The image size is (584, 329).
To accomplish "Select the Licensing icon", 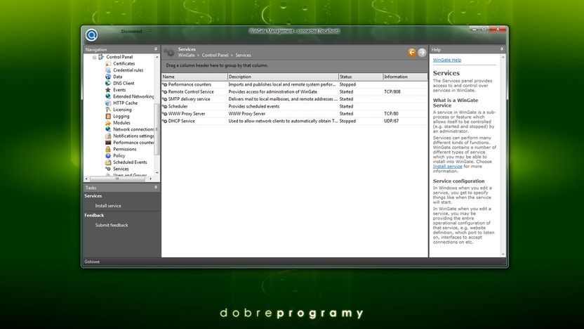I will coord(108,110).
